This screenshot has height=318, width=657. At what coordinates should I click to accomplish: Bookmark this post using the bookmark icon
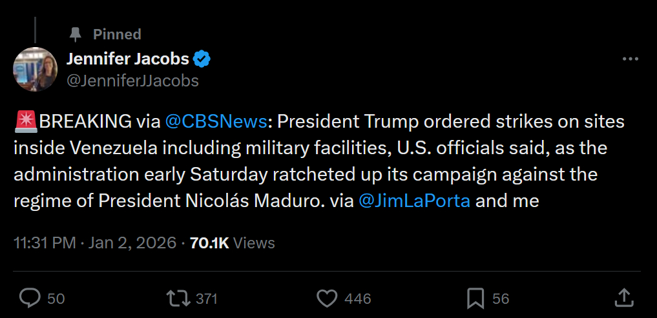(x=475, y=299)
